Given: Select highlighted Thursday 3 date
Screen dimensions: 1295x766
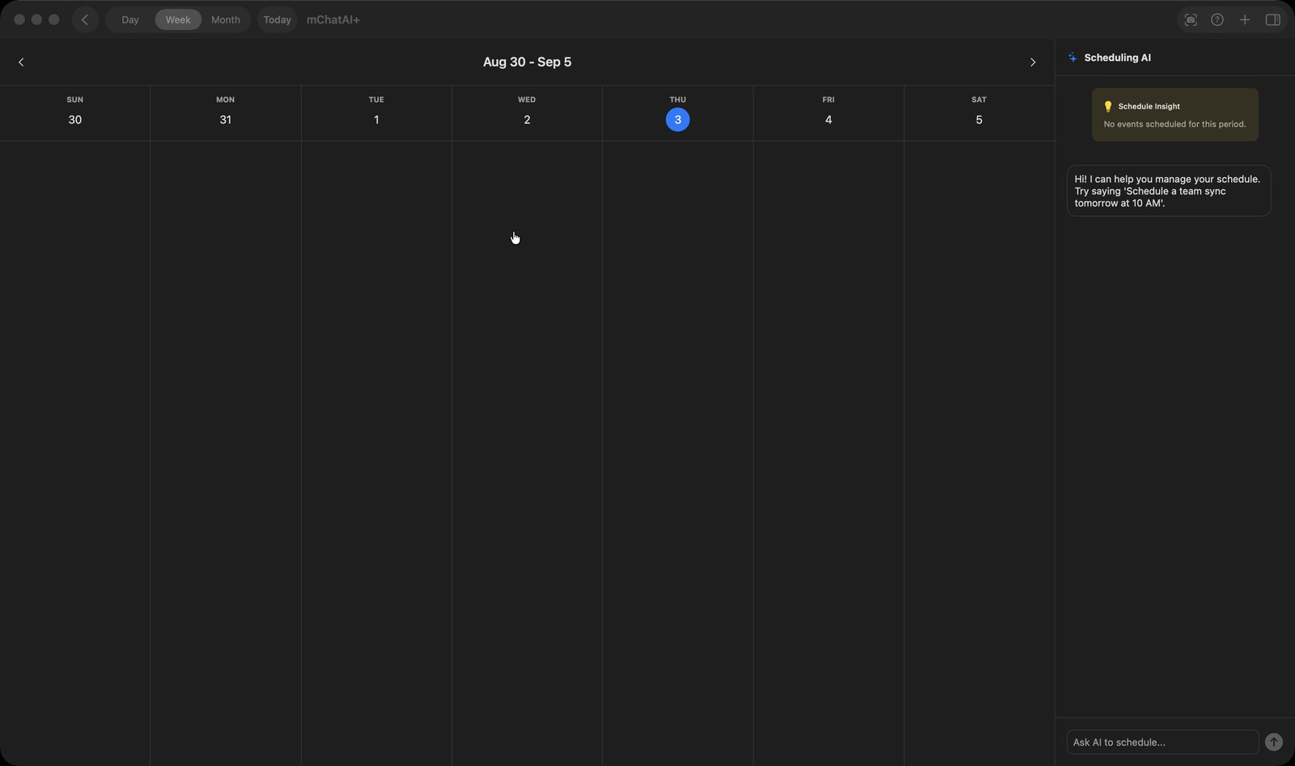Looking at the screenshot, I should (x=677, y=120).
